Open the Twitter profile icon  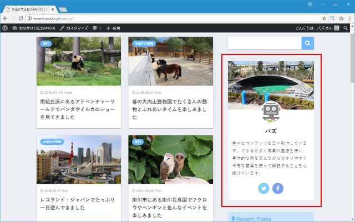pyautogui.click(x=263, y=188)
